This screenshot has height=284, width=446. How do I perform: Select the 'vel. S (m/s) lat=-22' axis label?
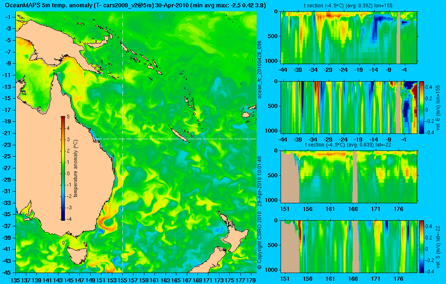pos(438,246)
